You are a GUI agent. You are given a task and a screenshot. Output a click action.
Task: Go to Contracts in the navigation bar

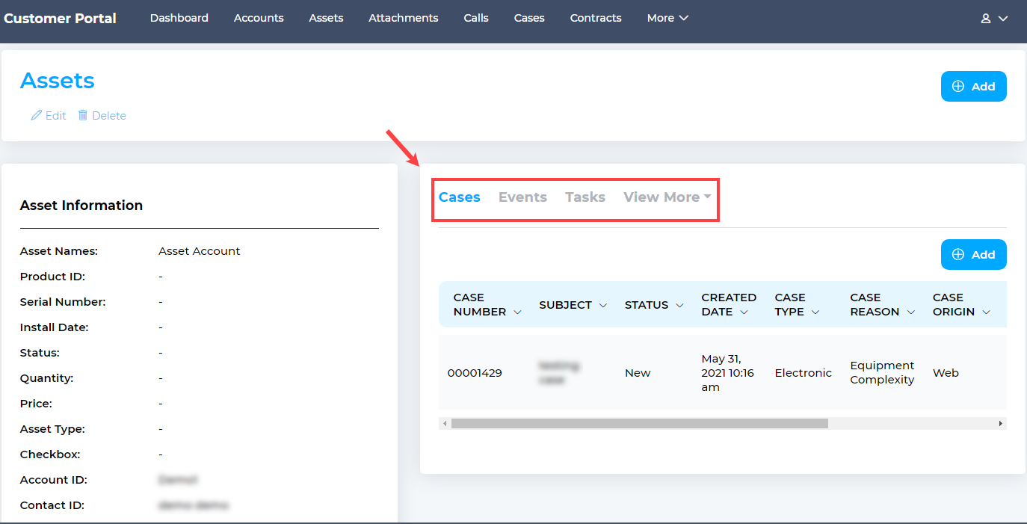click(596, 18)
